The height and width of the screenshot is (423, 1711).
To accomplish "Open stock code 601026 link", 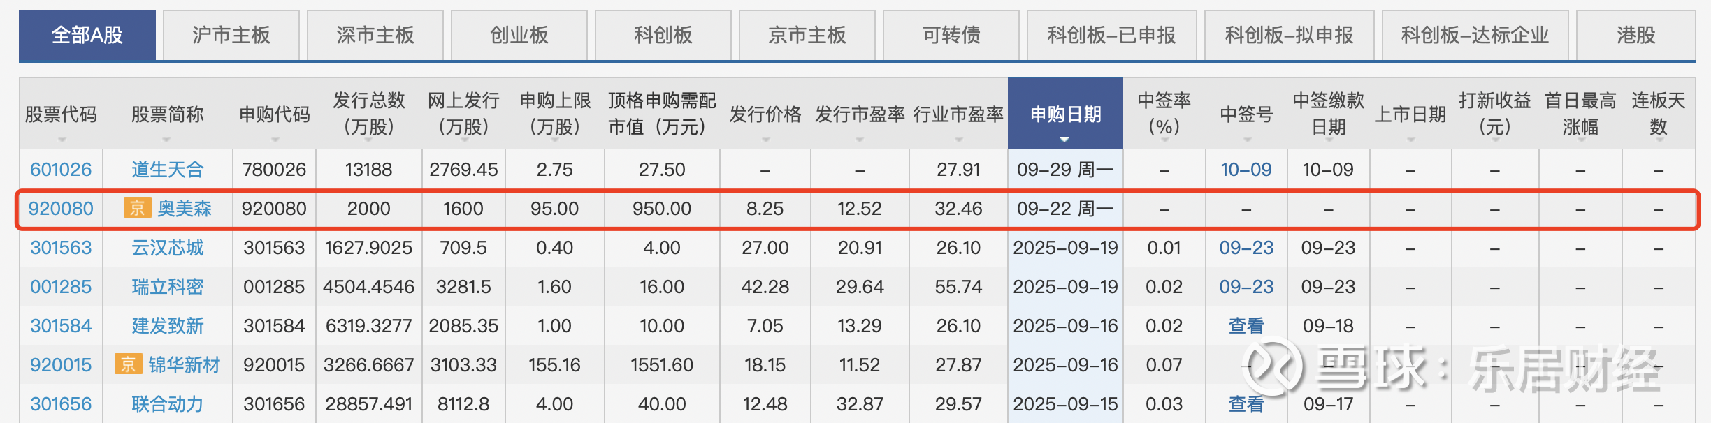I will pyautogui.click(x=61, y=170).
